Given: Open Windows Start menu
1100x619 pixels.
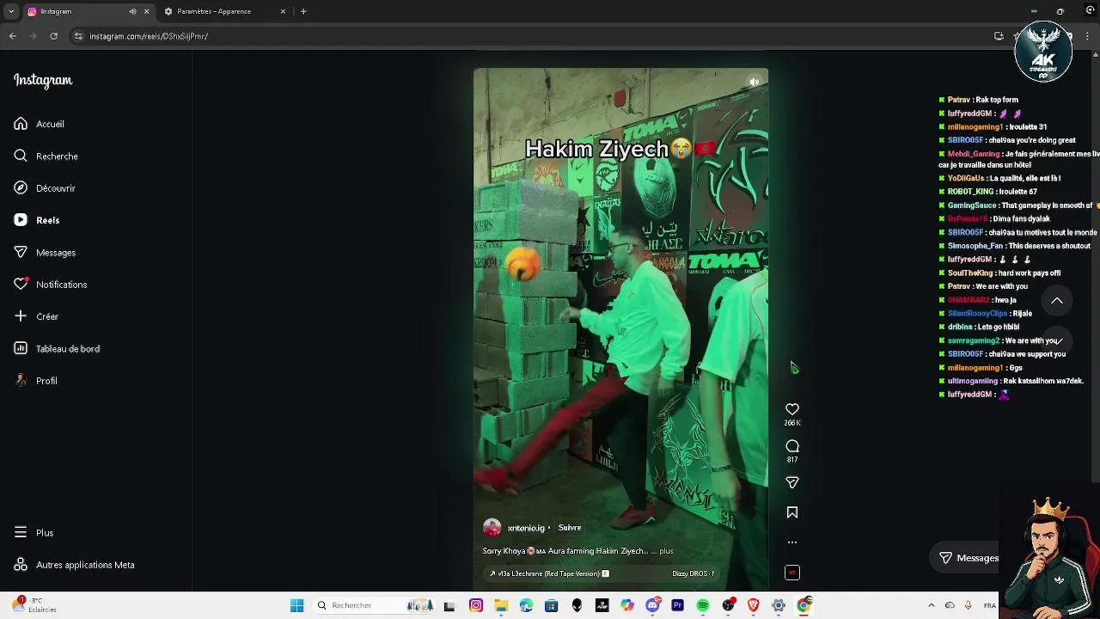Looking at the screenshot, I should pos(296,605).
